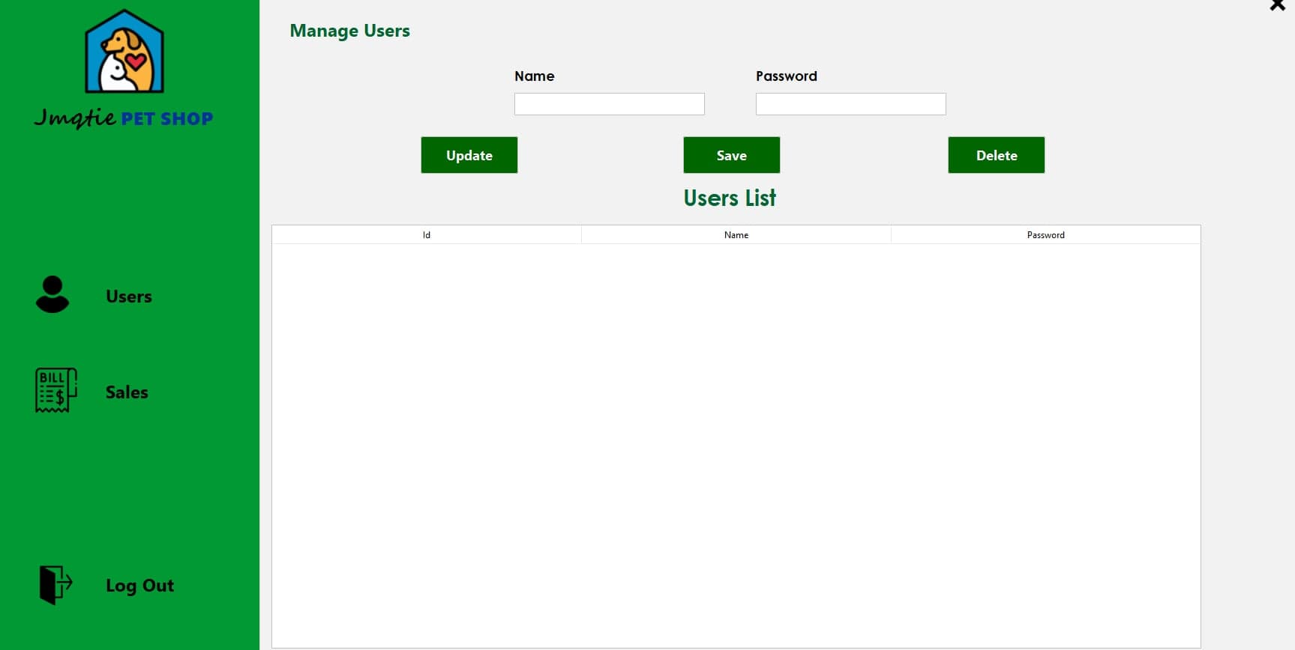Go to the Sales menu label

tap(127, 392)
